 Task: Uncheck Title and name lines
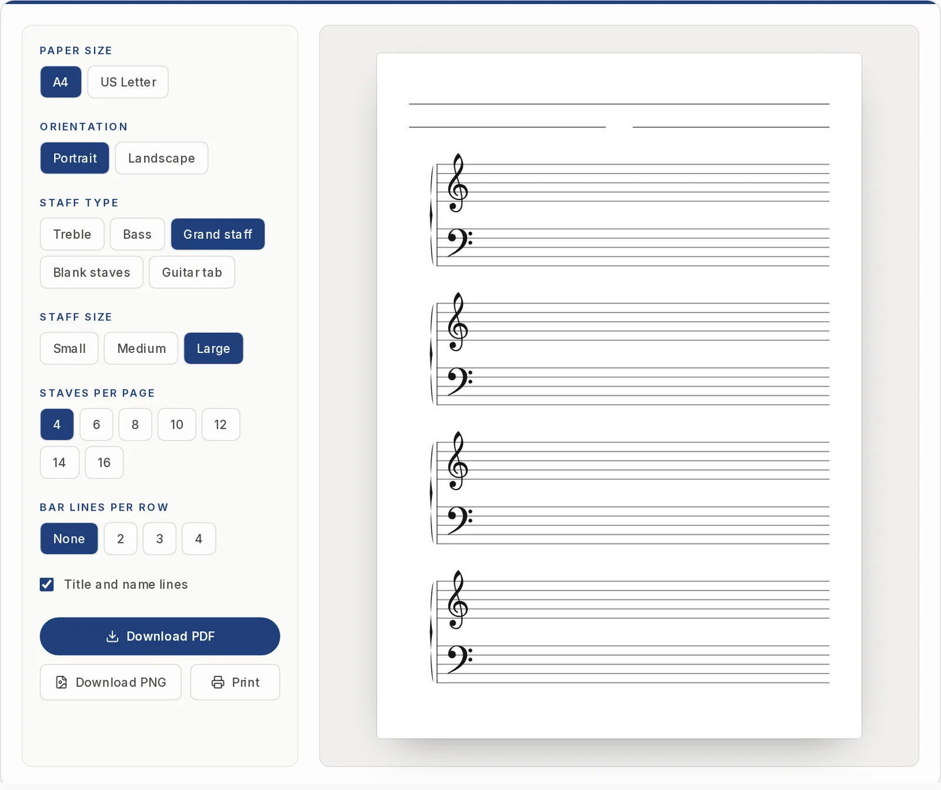tap(47, 584)
